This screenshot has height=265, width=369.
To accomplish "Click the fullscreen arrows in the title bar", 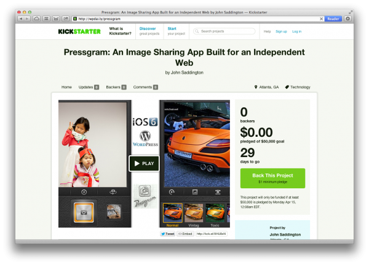I will click(x=351, y=12).
